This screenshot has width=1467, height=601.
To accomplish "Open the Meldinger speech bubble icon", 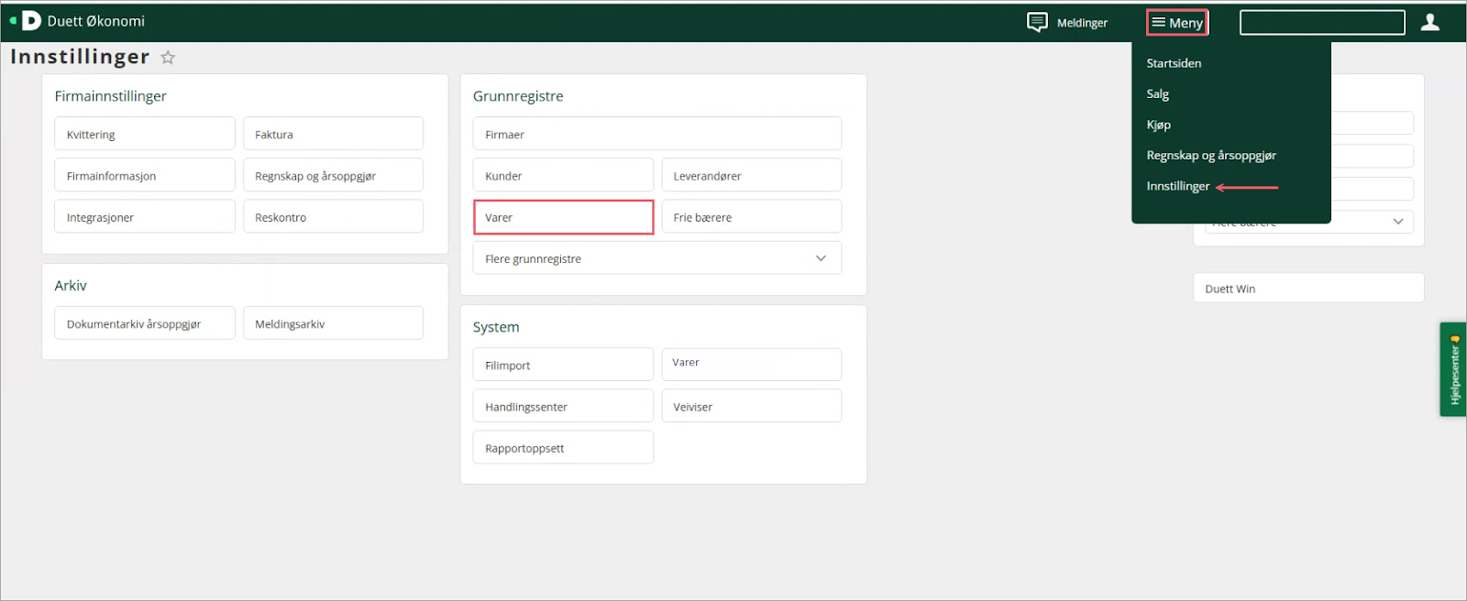I will click(1037, 22).
